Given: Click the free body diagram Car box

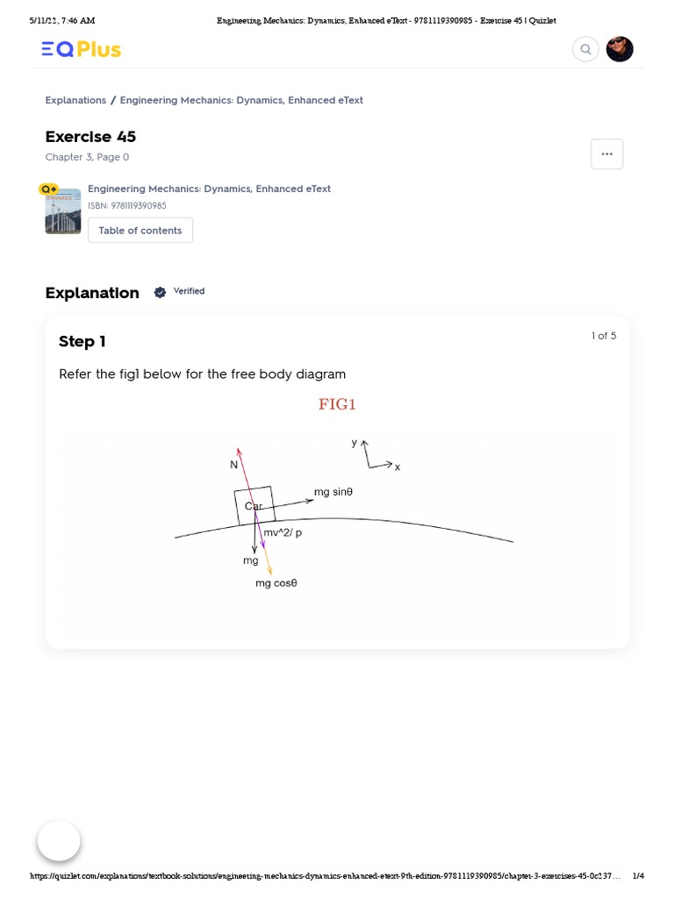Looking at the screenshot, I should coord(254,506).
